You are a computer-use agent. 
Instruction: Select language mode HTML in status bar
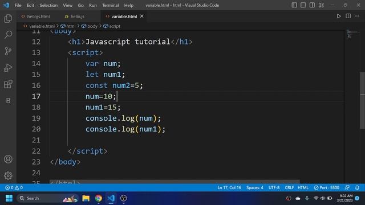click(303, 187)
